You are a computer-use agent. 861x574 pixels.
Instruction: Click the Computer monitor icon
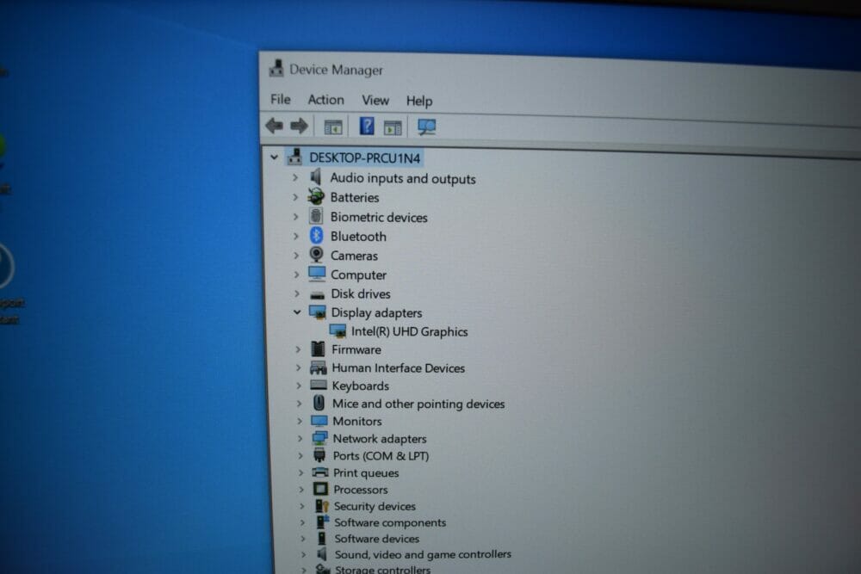click(x=317, y=274)
